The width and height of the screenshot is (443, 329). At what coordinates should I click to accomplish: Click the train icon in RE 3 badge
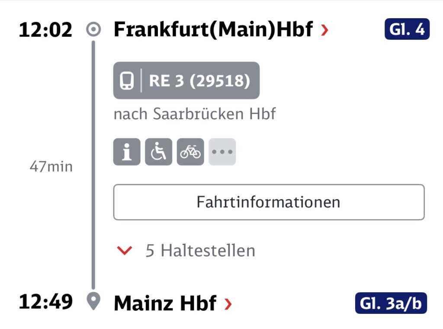pos(127,81)
